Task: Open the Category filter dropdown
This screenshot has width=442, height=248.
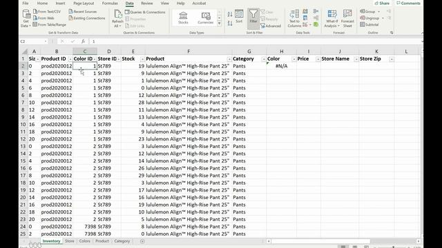Action: pyautogui.click(x=264, y=59)
